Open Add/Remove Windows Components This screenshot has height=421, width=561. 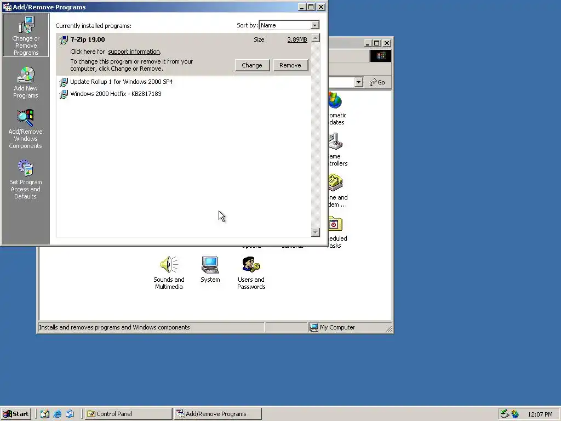[25, 129]
